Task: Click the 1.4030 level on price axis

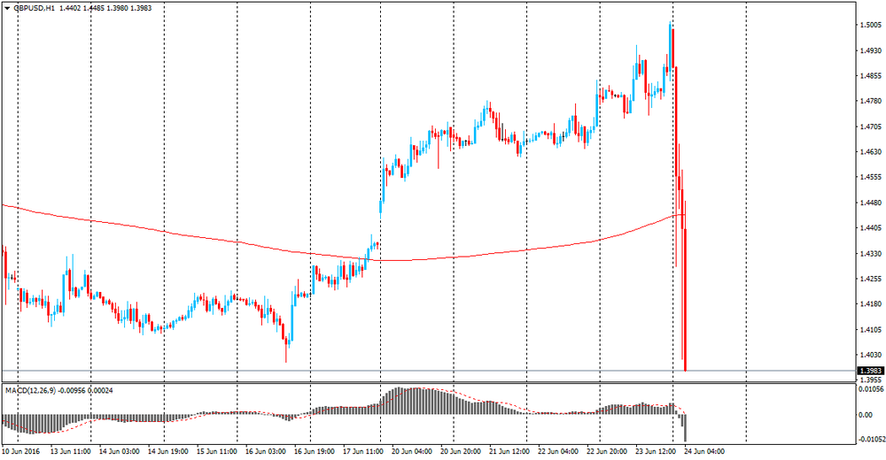Action: tap(869, 354)
